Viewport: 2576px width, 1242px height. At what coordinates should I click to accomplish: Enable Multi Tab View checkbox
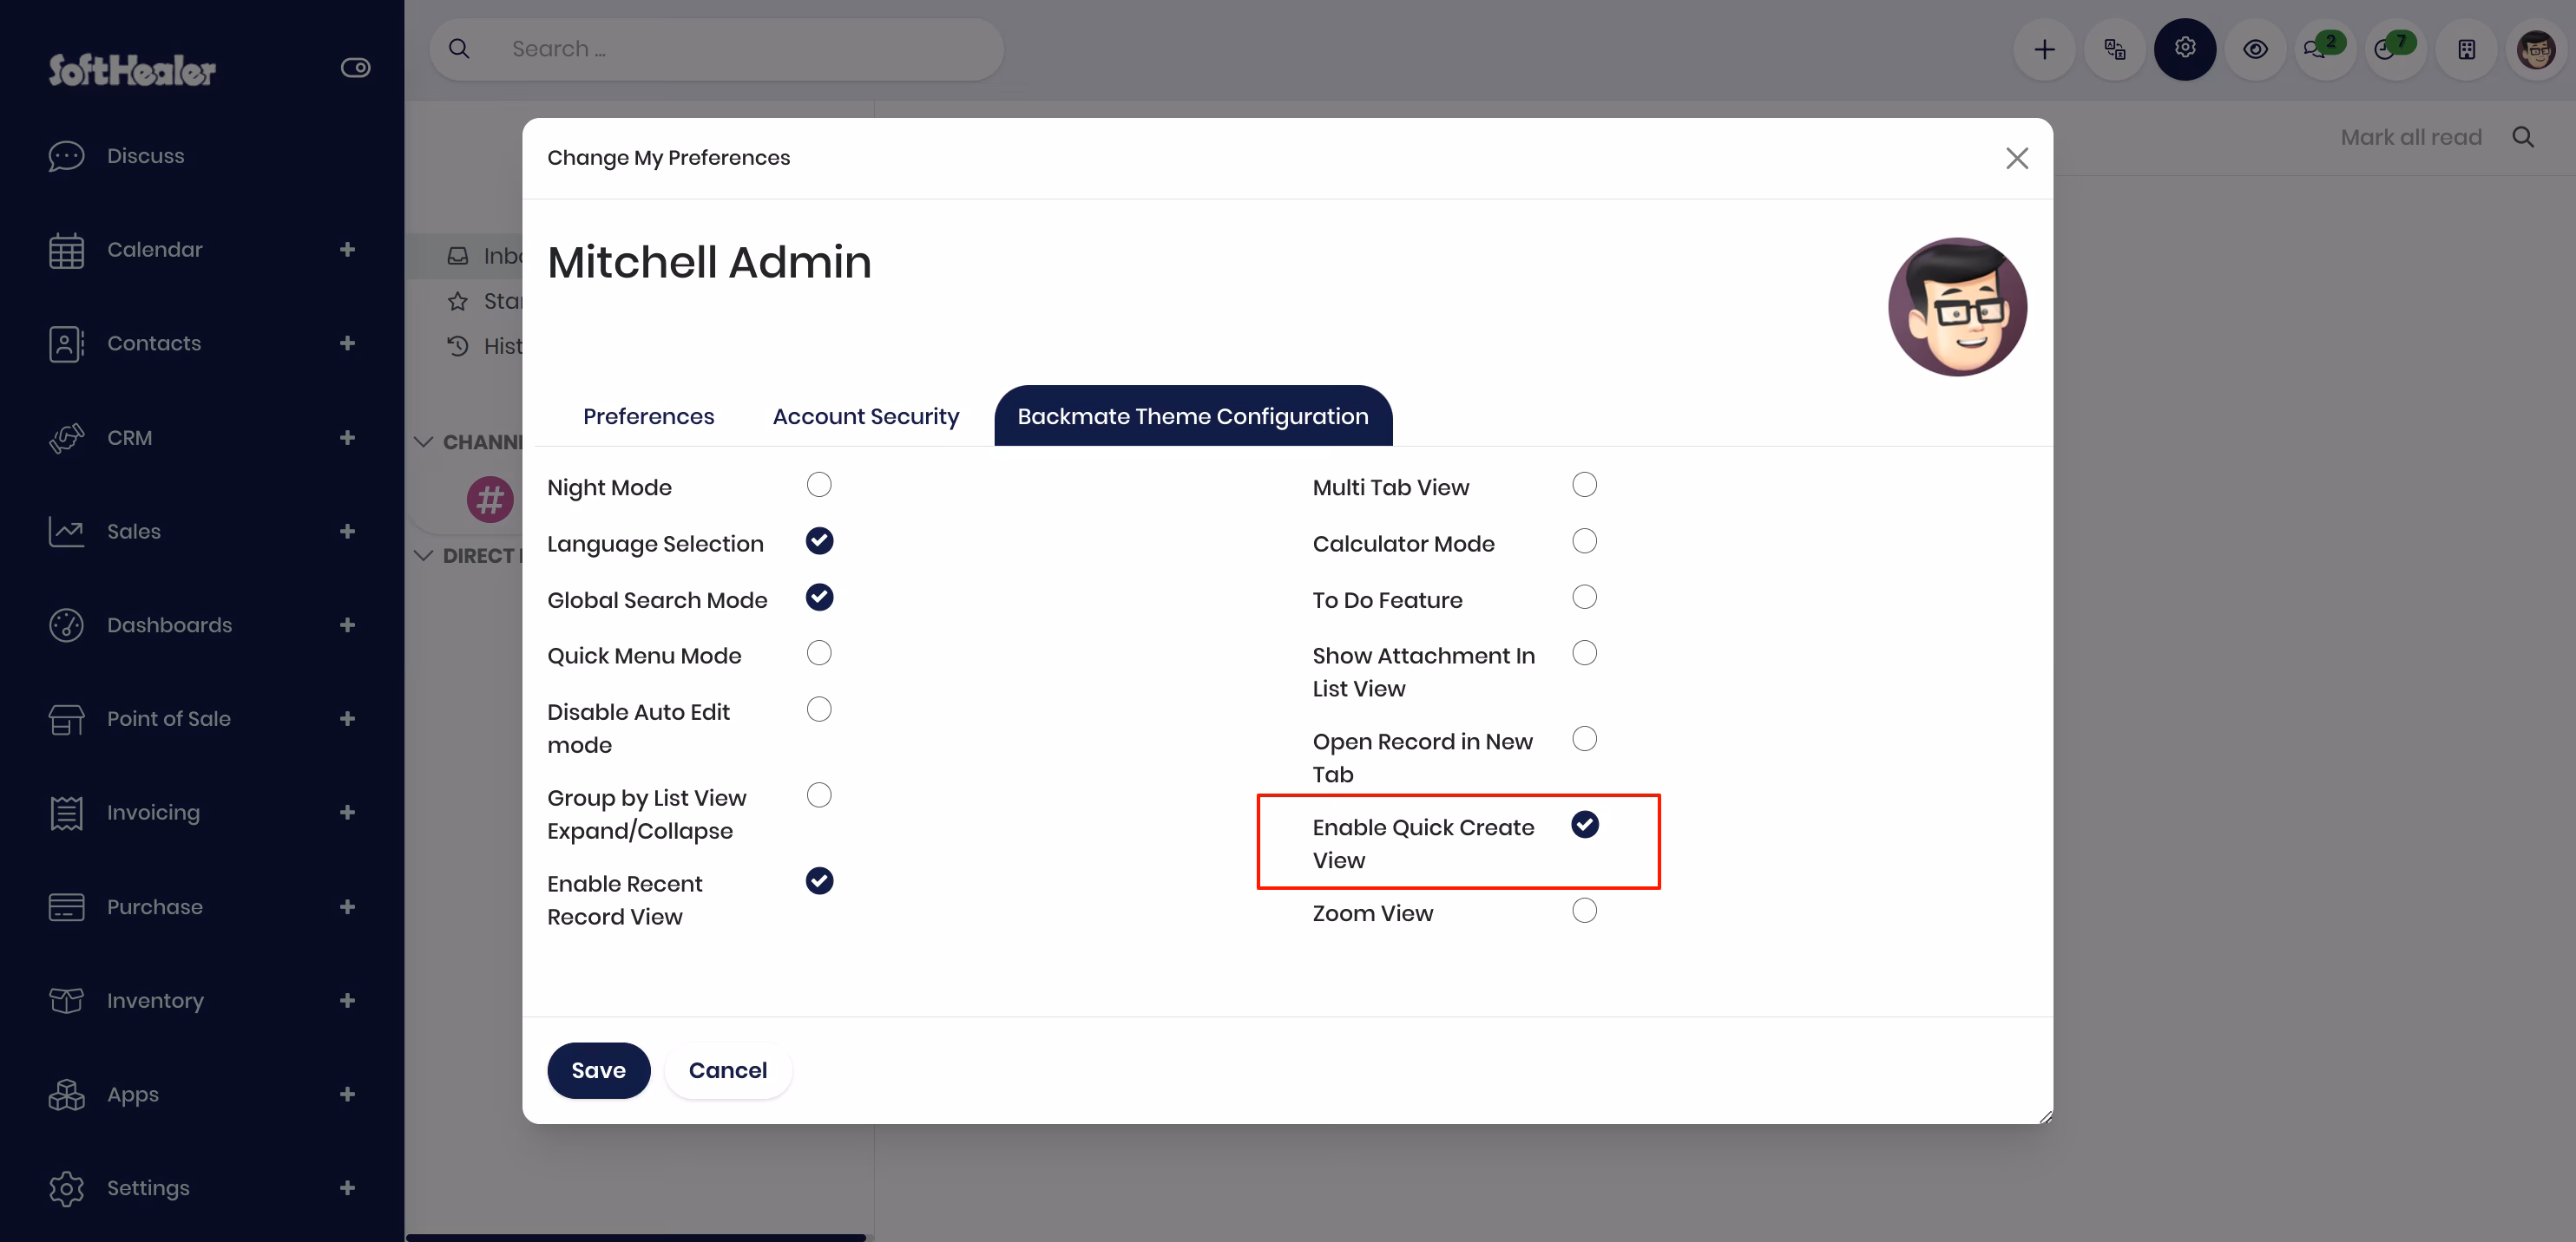tap(1584, 485)
